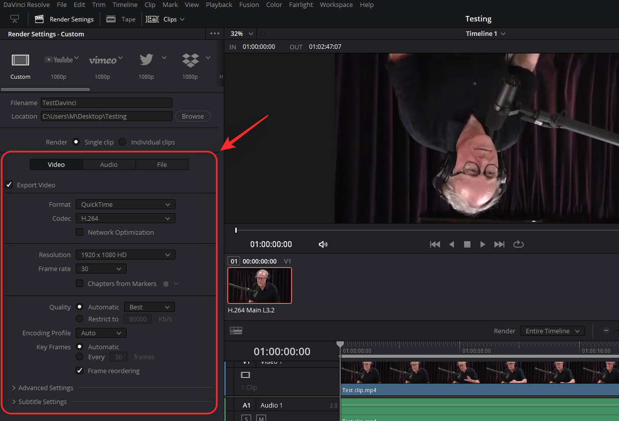Solo the Audio 1 track

tap(246, 418)
